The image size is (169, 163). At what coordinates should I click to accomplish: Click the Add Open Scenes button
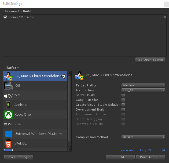pos(150,60)
